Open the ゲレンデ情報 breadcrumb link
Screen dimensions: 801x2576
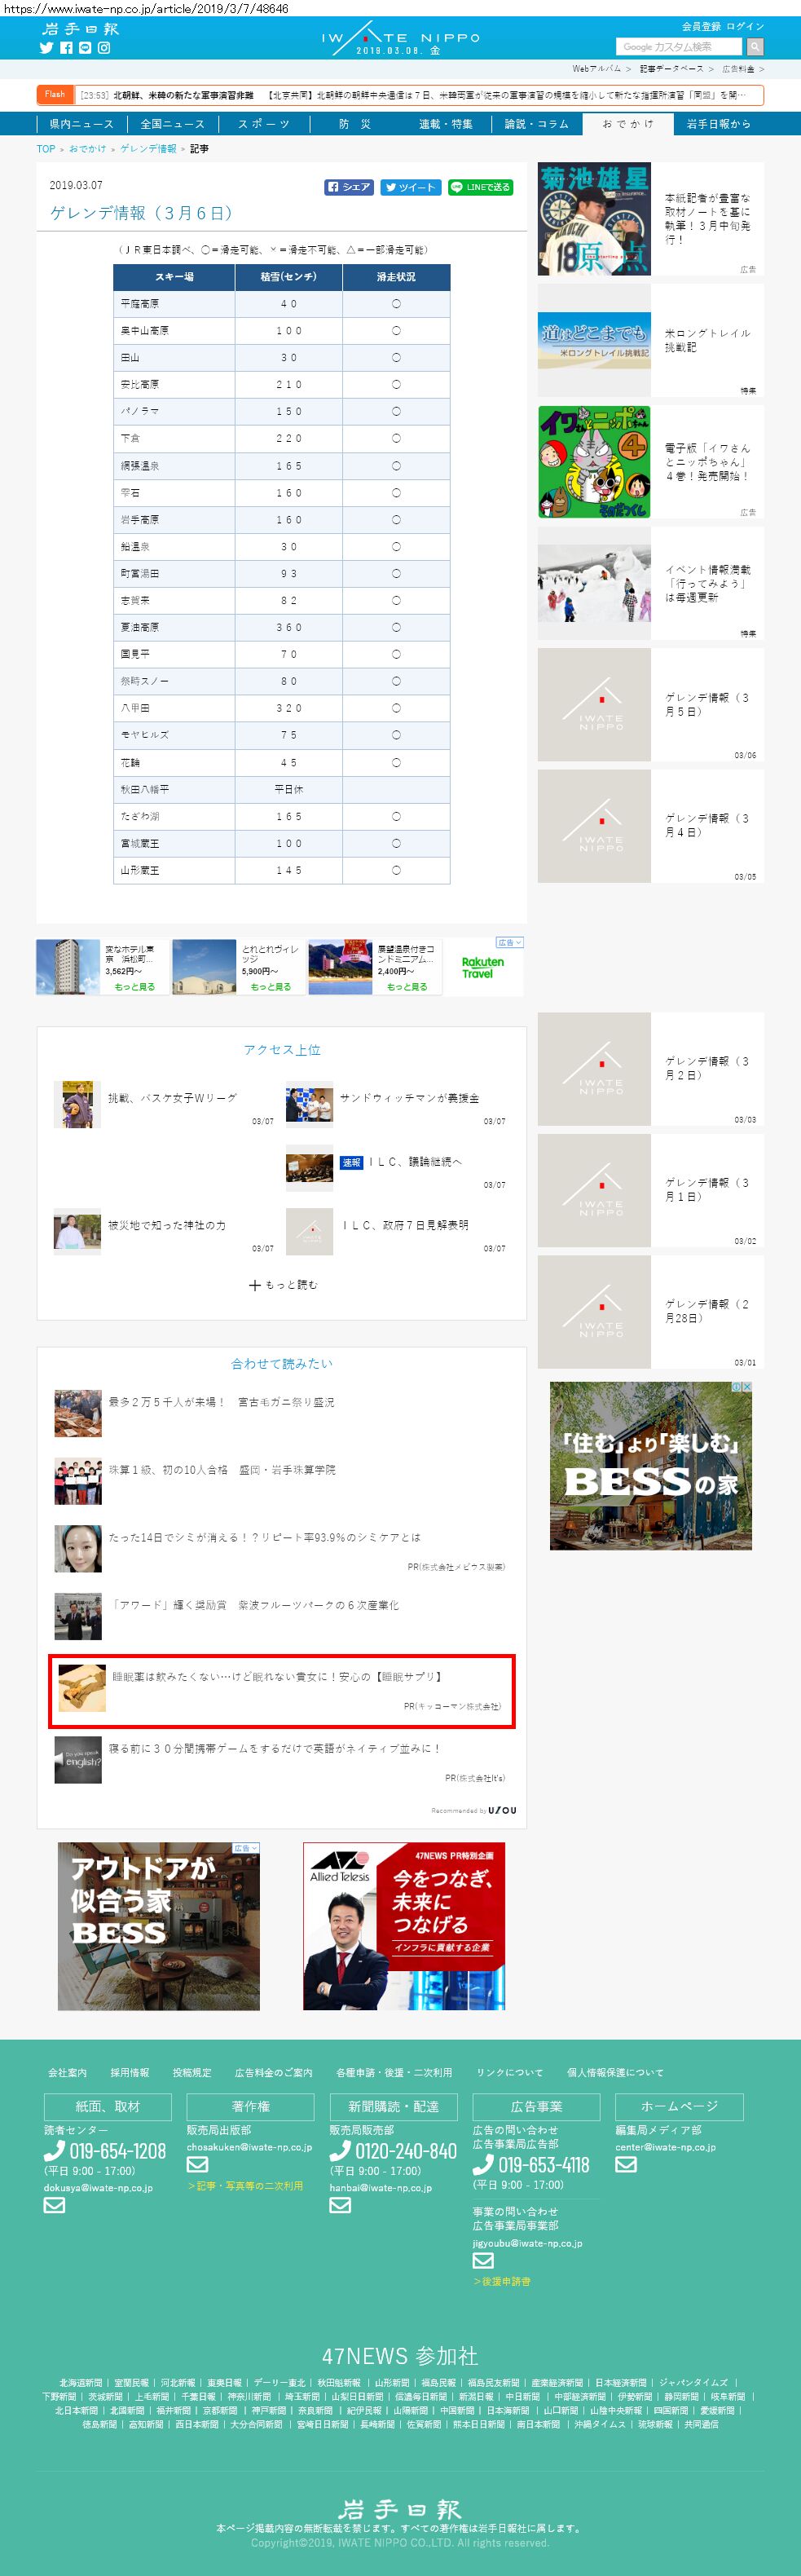pyautogui.click(x=148, y=149)
